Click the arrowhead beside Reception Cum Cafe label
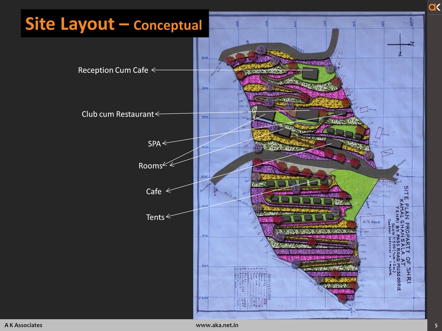The height and width of the screenshot is (331, 442). pyautogui.click(x=153, y=69)
